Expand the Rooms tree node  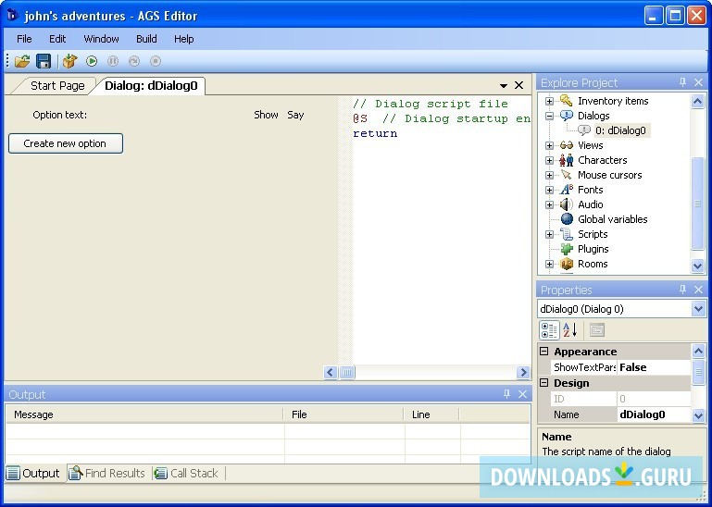coord(549,264)
